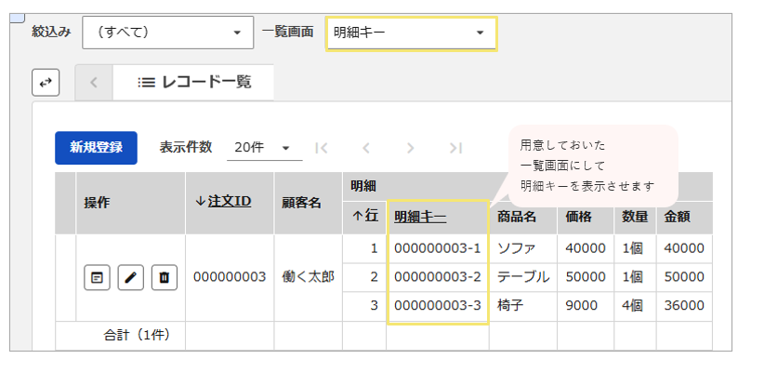Click detail key 000000003-3
Screen dimensions: 764x372
point(438,306)
